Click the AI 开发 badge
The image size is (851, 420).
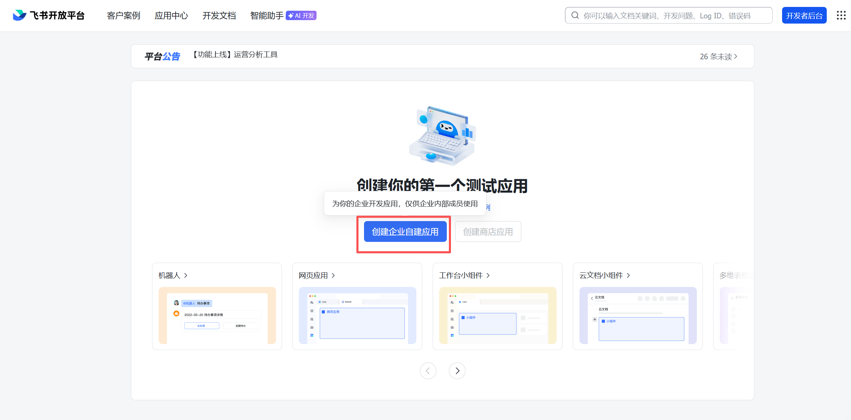[x=301, y=16]
